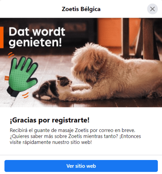Click the orange motion lines above glove
The image size is (162, 174).
[11, 54]
